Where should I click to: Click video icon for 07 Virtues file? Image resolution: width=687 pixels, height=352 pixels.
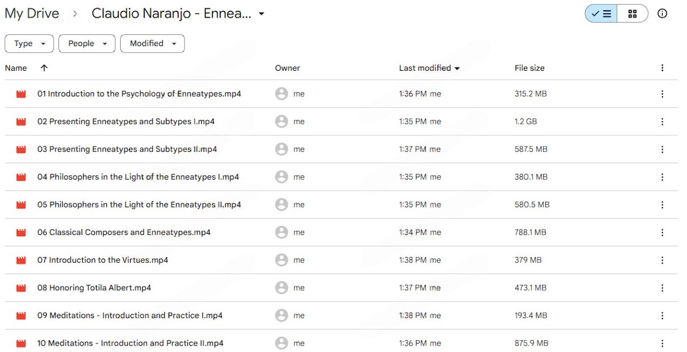21,260
